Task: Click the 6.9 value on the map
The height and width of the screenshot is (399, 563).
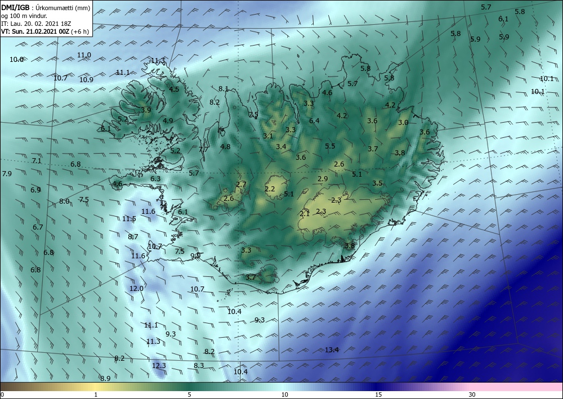Action: point(35,190)
